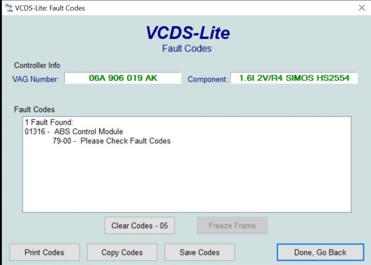Click the VCDS-Lite heading text
The image size is (371, 265).
188,32
